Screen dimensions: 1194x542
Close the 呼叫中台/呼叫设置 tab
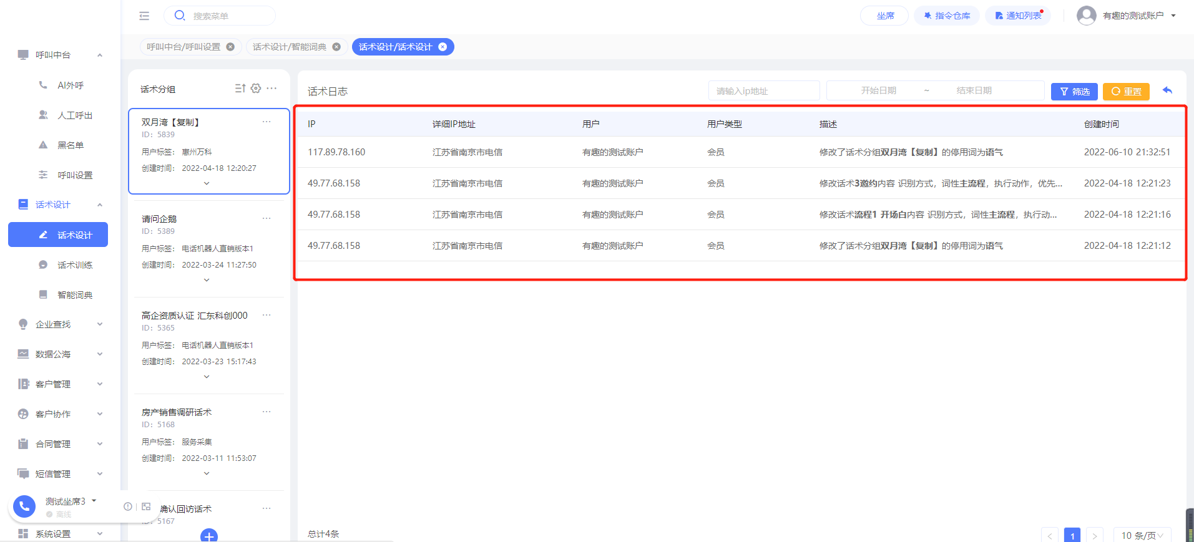click(x=230, y=47)
